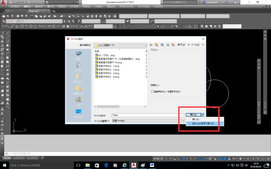
Task: Click the Undo arrow in the standard toolbar
Action: pos(55,16)
